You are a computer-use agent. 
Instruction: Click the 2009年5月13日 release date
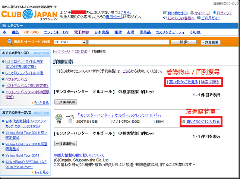(x=87, y=122)
